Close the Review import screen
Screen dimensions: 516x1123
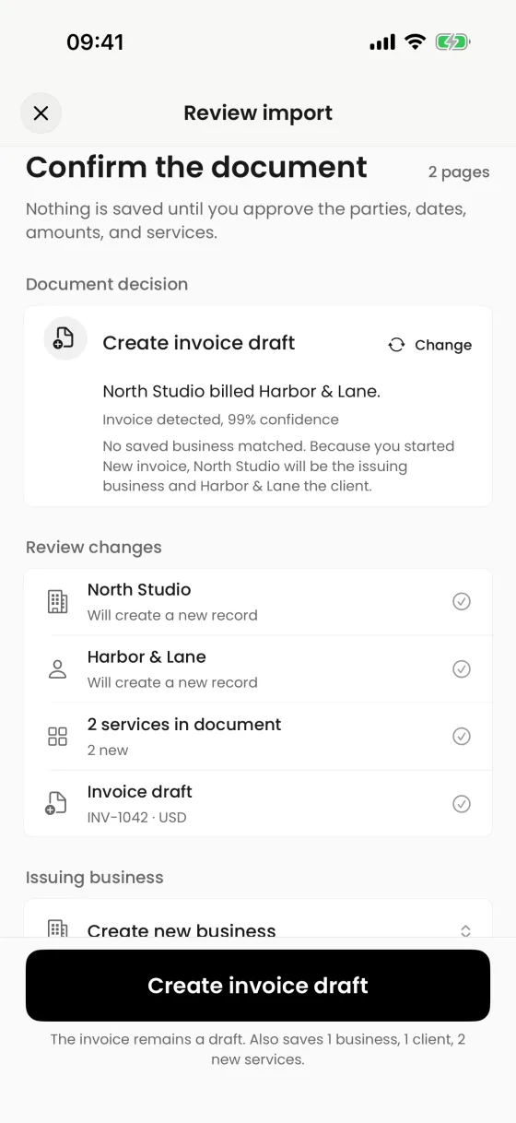pyautogui.click(x=41, y=113)
